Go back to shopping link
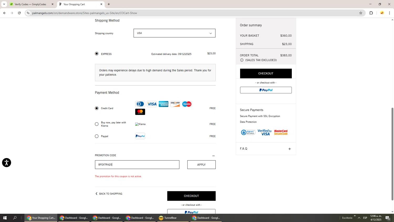The width and height of the screenshot is (394, 222). tap(109, 194)
